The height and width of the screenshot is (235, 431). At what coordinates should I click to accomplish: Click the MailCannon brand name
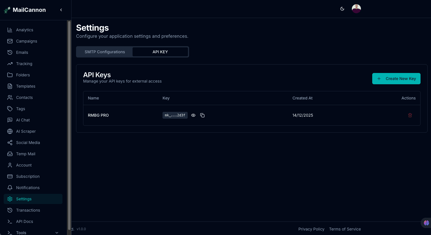[x=29, y=10]
